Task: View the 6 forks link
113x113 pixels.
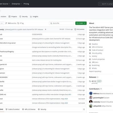Action: click(x=94, y=68)
